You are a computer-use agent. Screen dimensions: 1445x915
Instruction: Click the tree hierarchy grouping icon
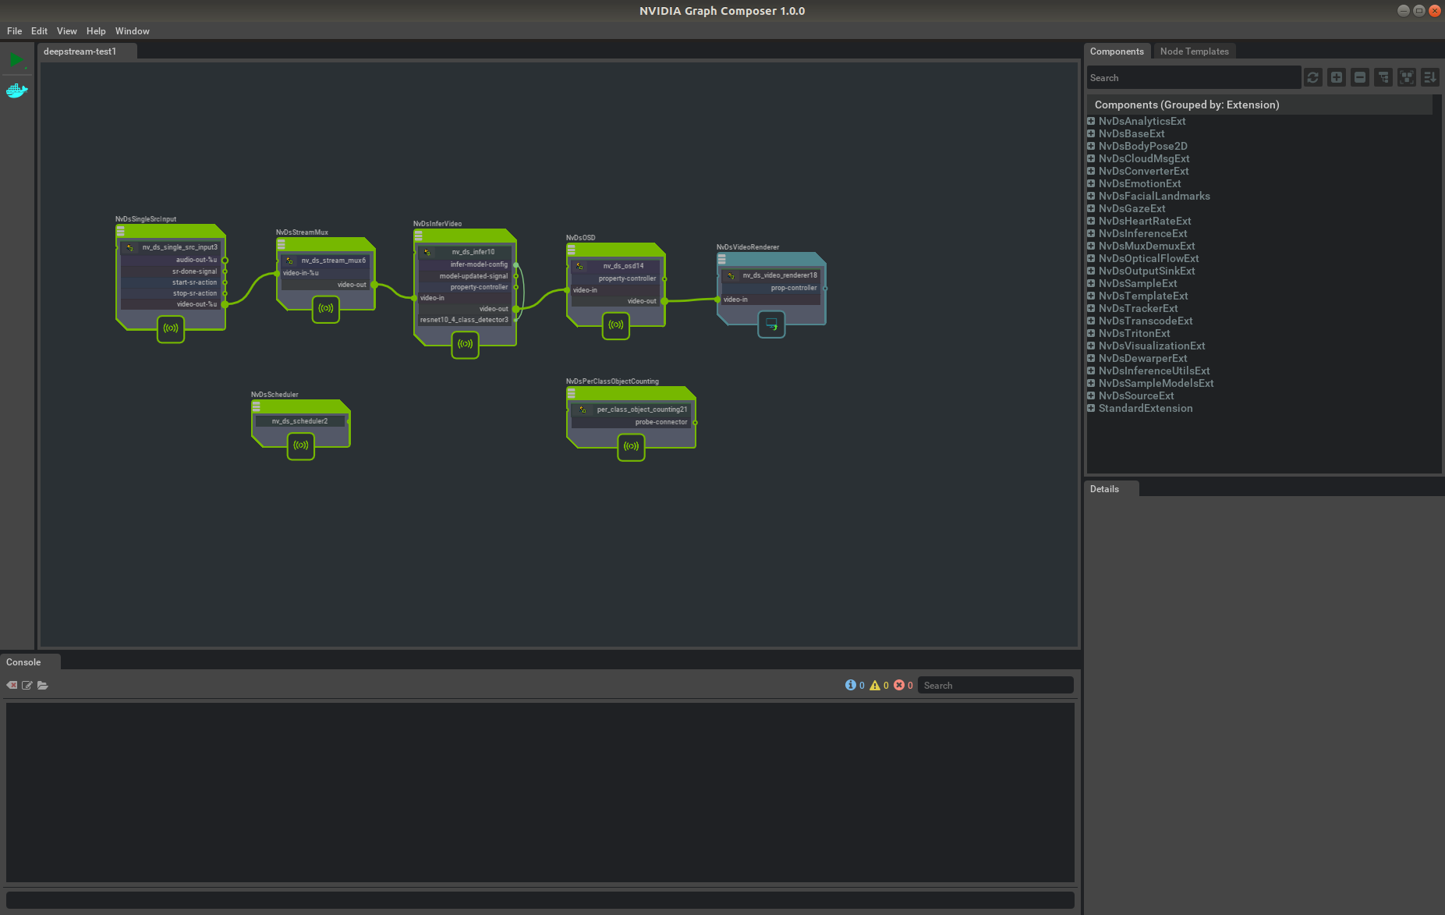click(x=1383, y=77)
